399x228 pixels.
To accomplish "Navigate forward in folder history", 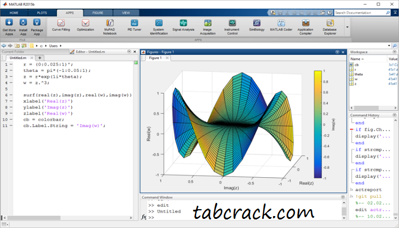I will (x=10, y=46).
